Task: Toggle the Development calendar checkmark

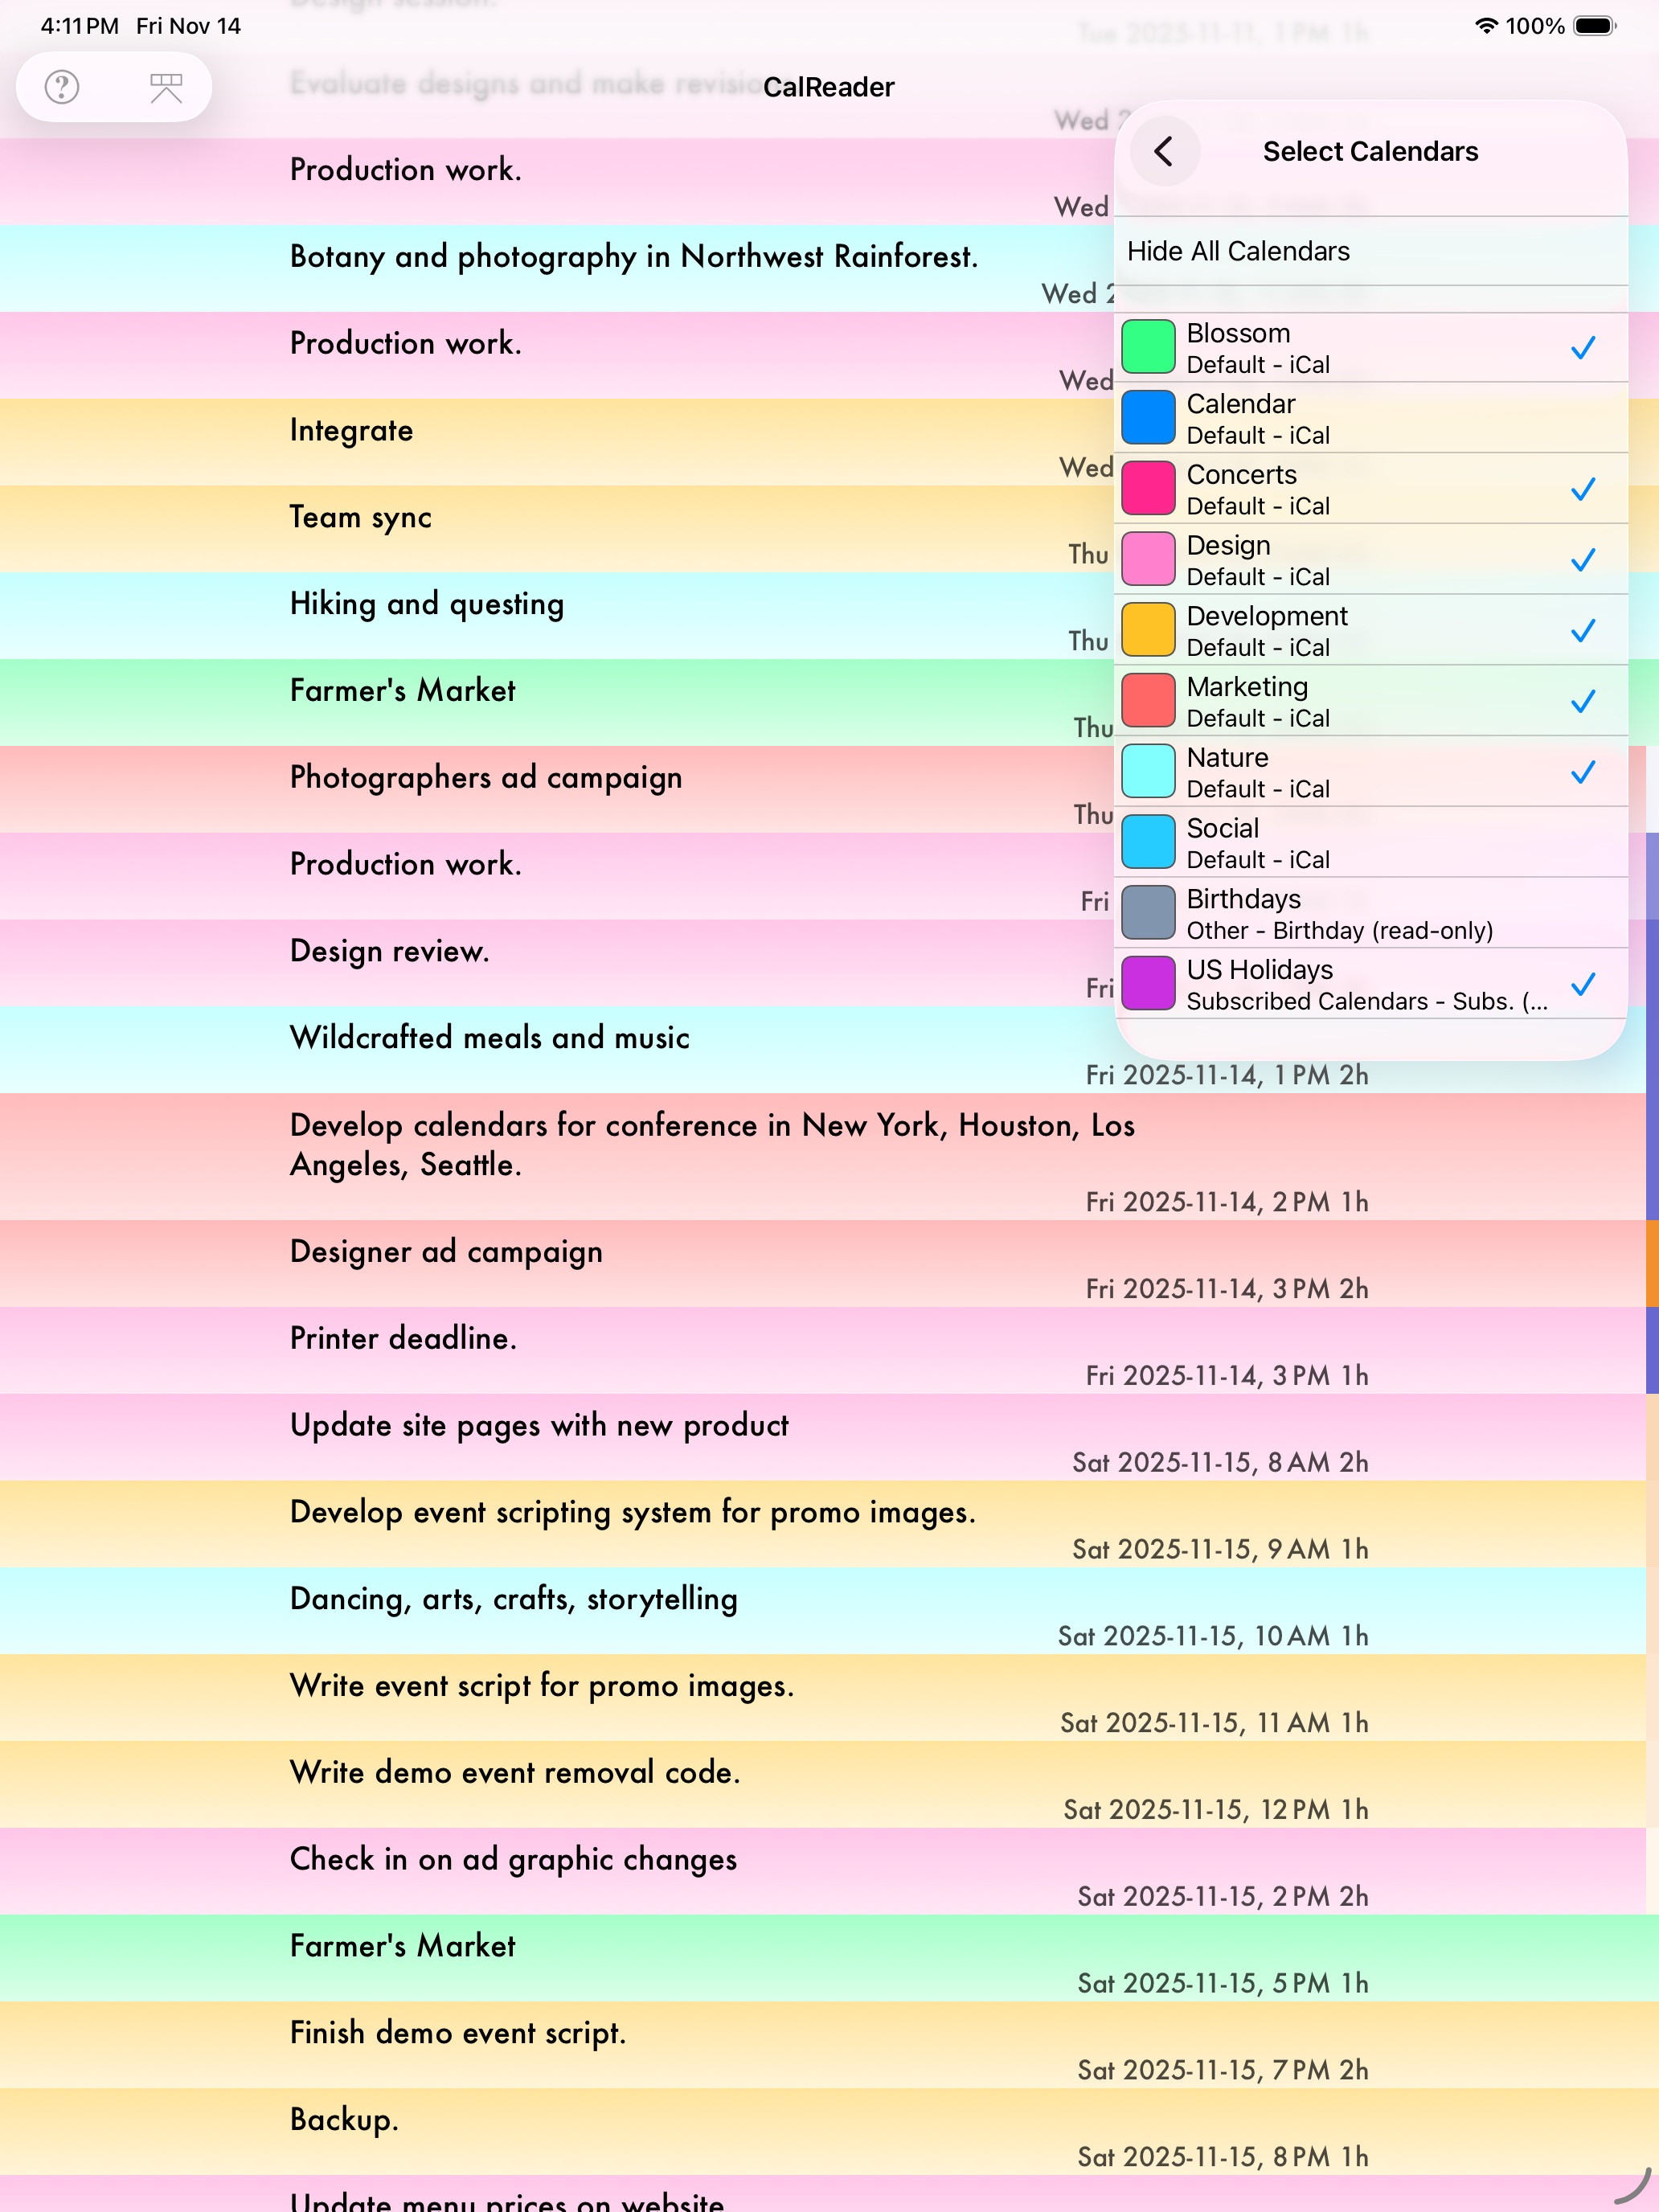Action: point(1582,631)
